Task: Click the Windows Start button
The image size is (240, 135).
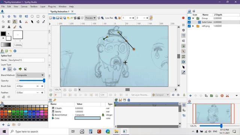Action: click(x=4, y=132)
